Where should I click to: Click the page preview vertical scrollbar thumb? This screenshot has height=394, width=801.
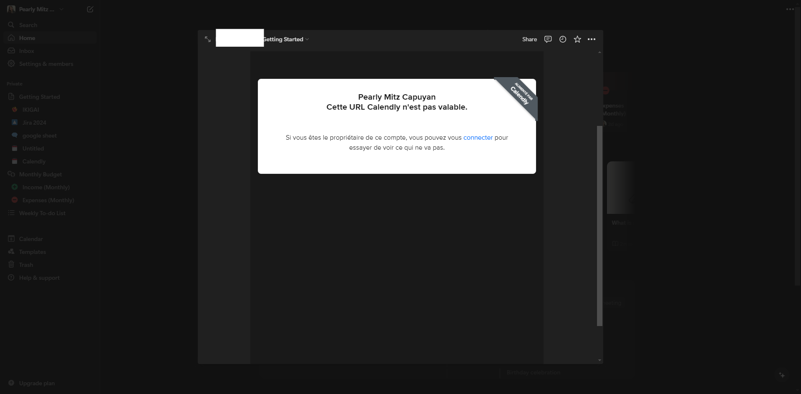[x=599, y=226]
